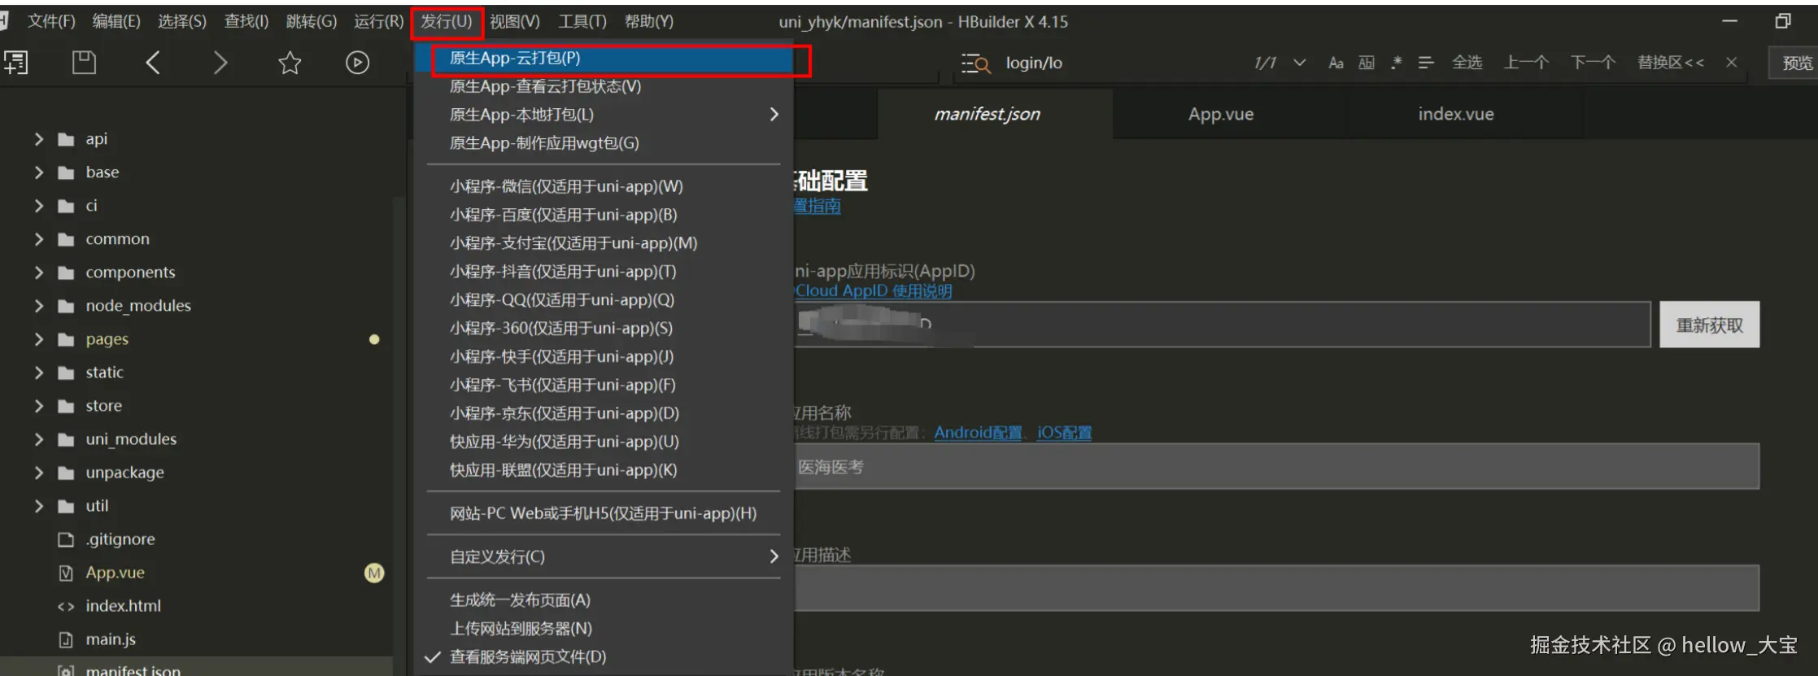Viewport: 1818px width, 676px height.
Task: Click the uni_modules folder icon
Action: 66,440
